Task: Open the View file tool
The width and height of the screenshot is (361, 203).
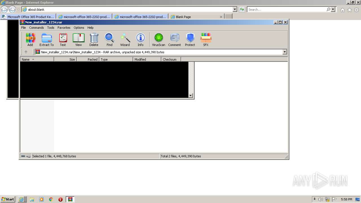Action: 78,39
